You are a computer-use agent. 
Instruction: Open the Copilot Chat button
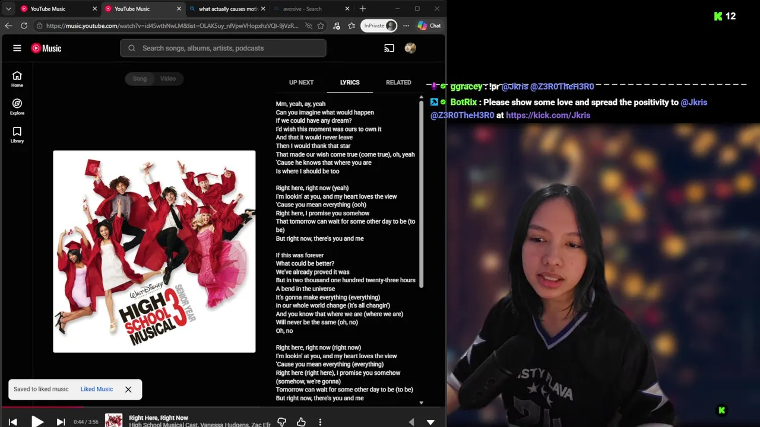tap(429, 26)
